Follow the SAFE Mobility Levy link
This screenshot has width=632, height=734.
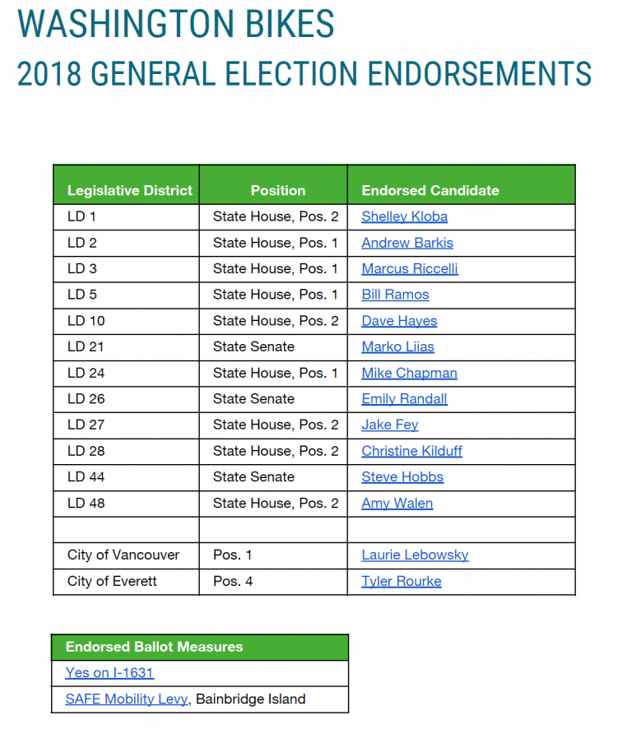point(127,699)
